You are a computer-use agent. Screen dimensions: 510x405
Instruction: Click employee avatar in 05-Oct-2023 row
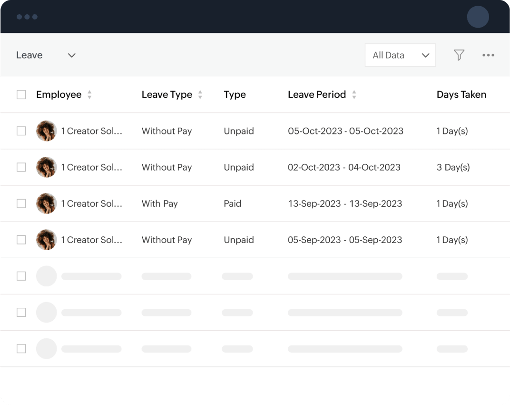[x=47, y=131]
